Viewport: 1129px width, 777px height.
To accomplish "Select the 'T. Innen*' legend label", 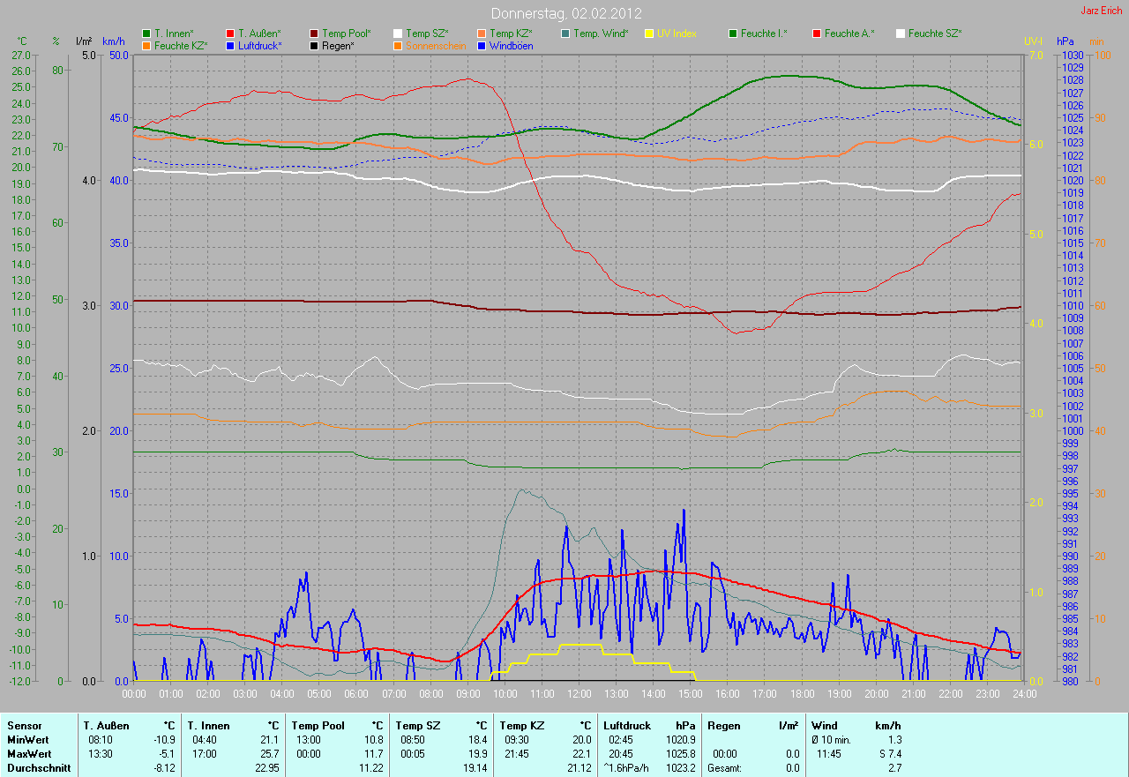I will click(x=174, y=34).
